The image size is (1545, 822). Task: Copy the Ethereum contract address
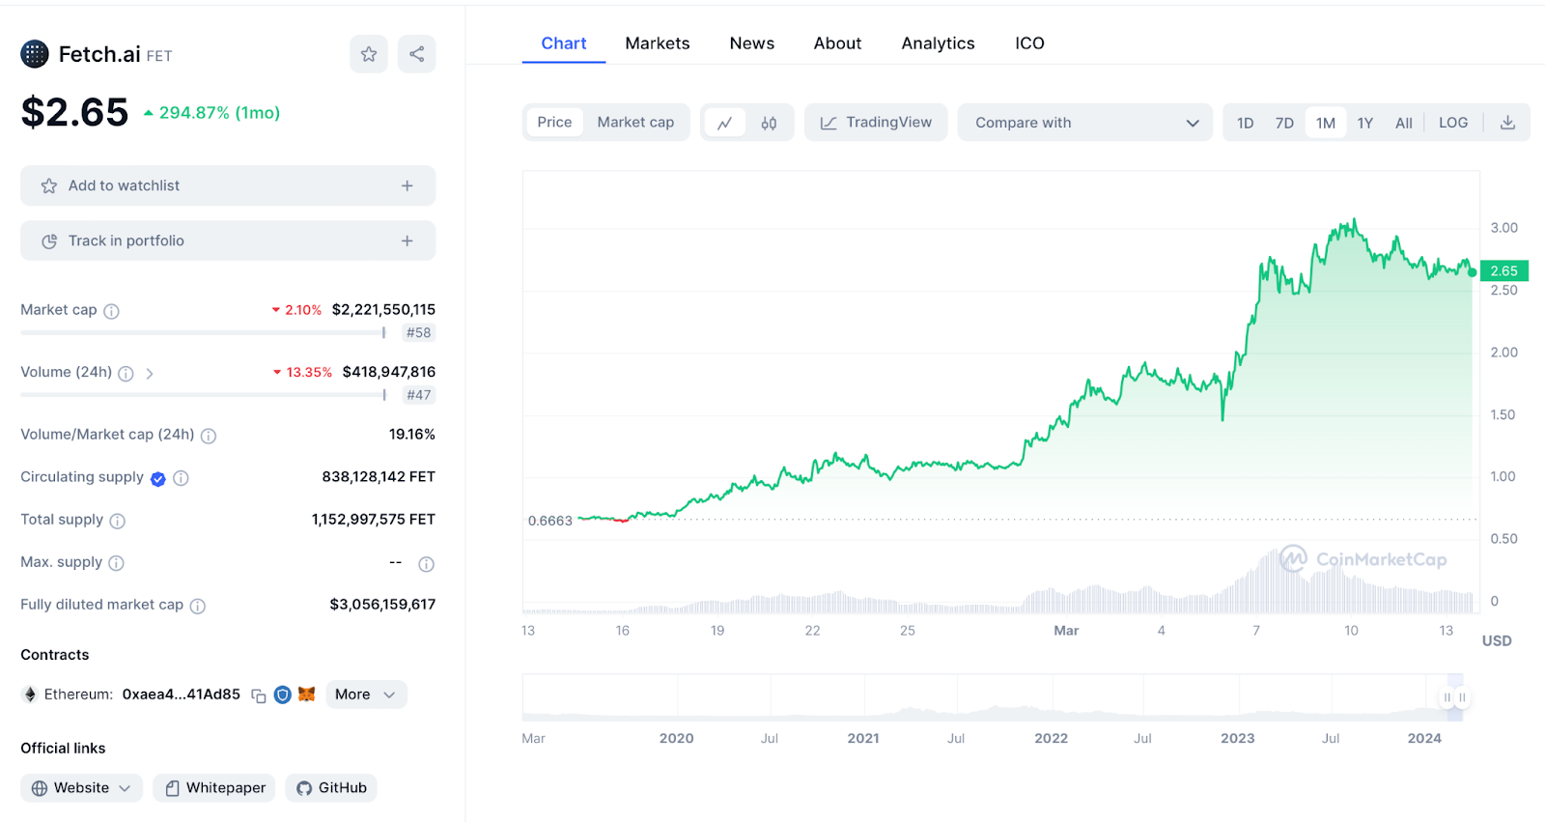259,695
